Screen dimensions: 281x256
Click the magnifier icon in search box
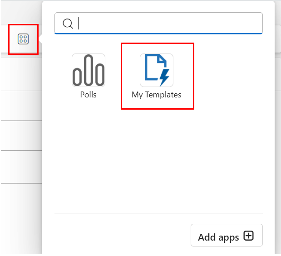click(x=68, y=24)
